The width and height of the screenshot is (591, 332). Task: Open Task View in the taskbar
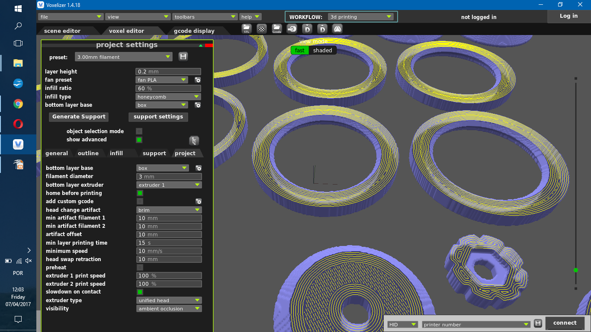click(x=18, y=43)
